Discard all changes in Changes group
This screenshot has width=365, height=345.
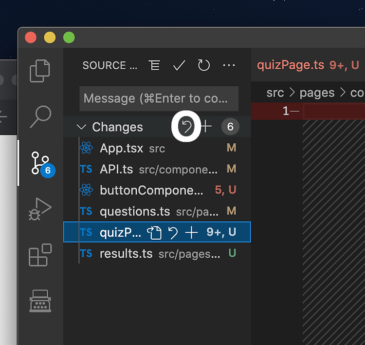[186, 127]
